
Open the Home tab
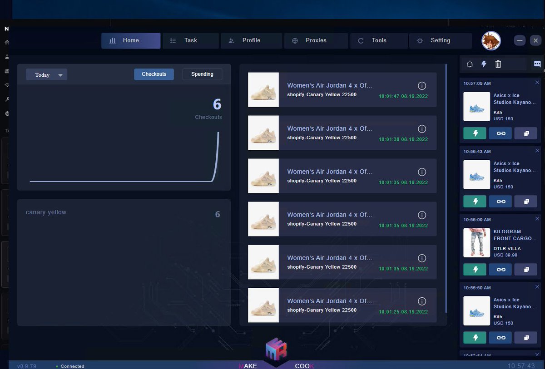click(x=131, y=40)
